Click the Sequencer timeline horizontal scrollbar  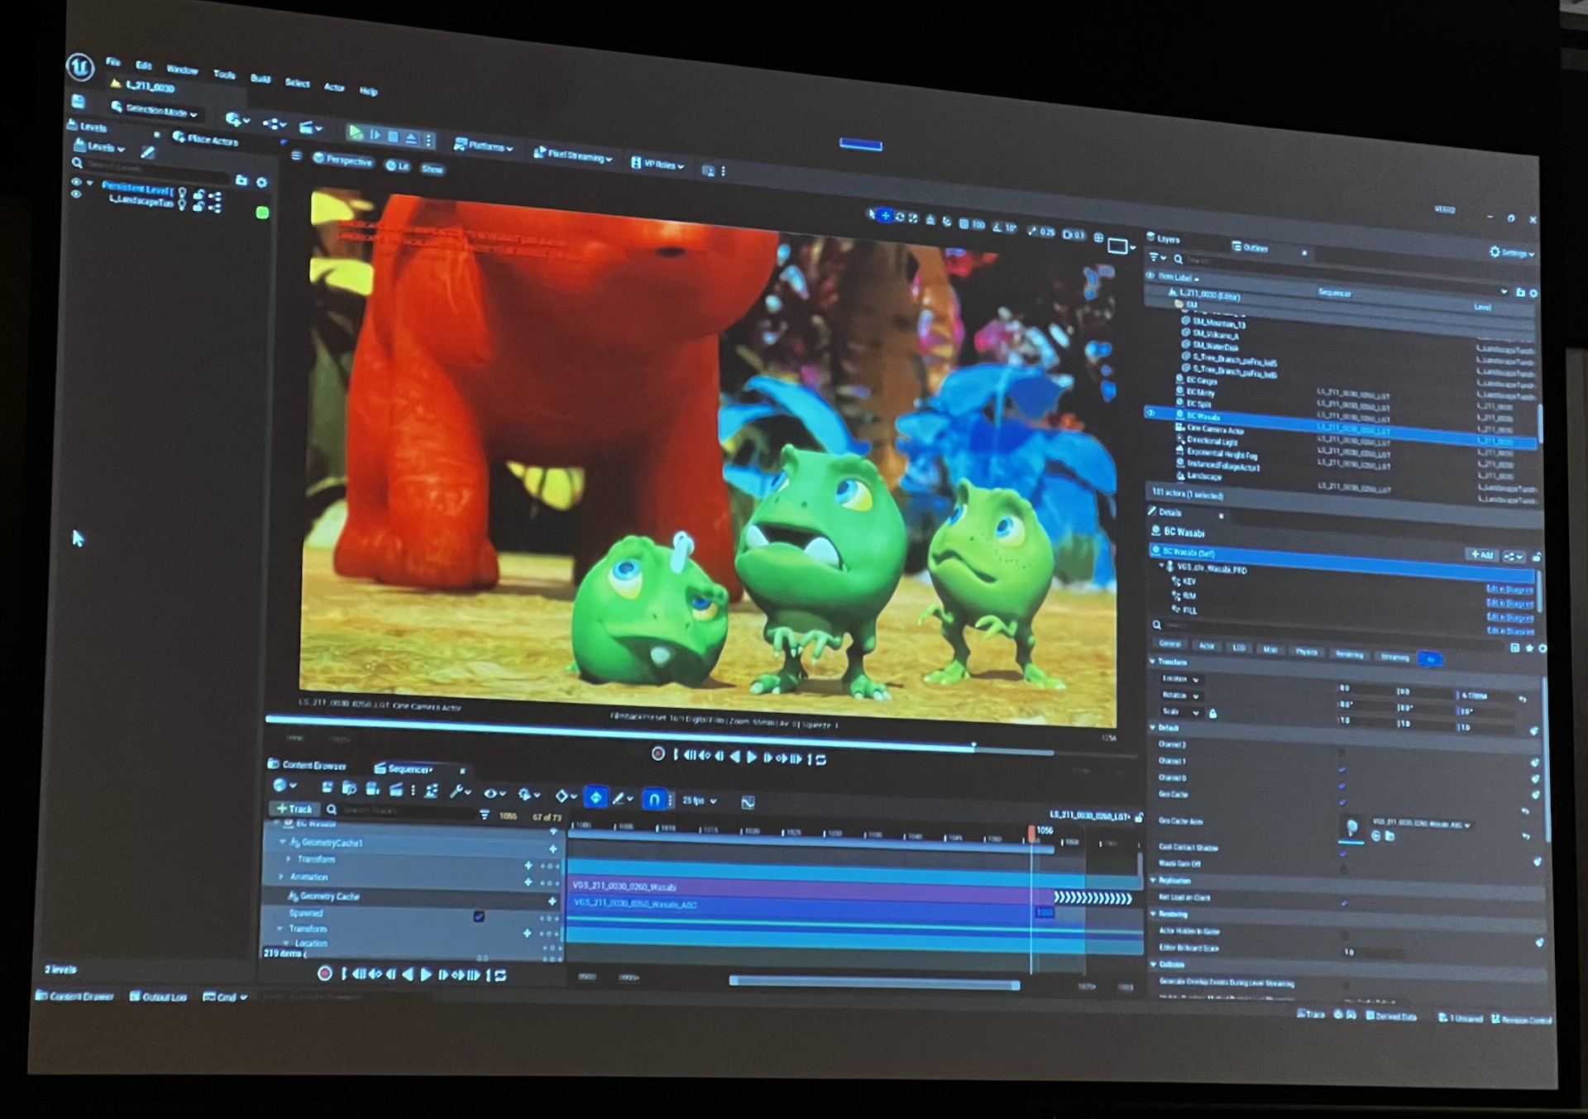(x=874, y=983)
